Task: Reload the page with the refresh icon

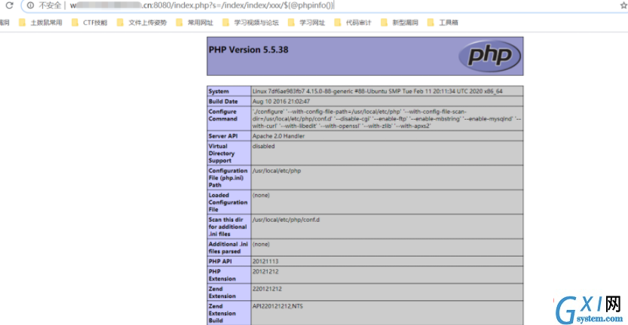Action: (9, 5)
